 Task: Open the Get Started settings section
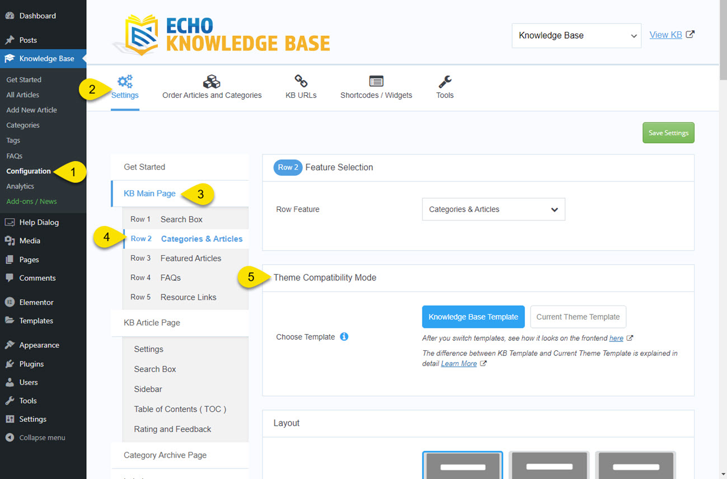pyautogui.click(x=180, y=167)
